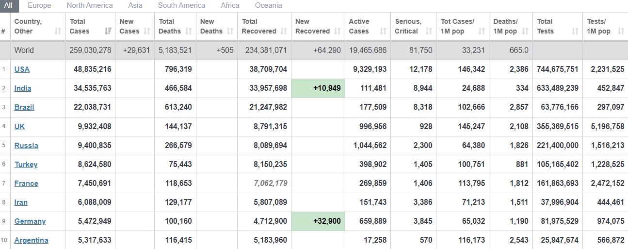Sort by New Cases using arrow icon

pyautogui.click(x=148, y=32)
